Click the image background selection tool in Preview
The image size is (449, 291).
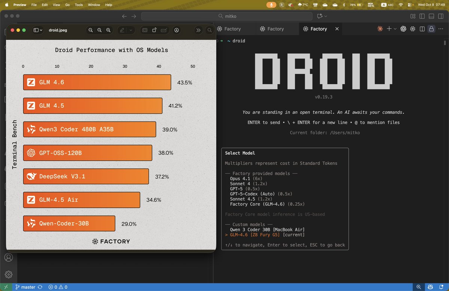point(145,30)
